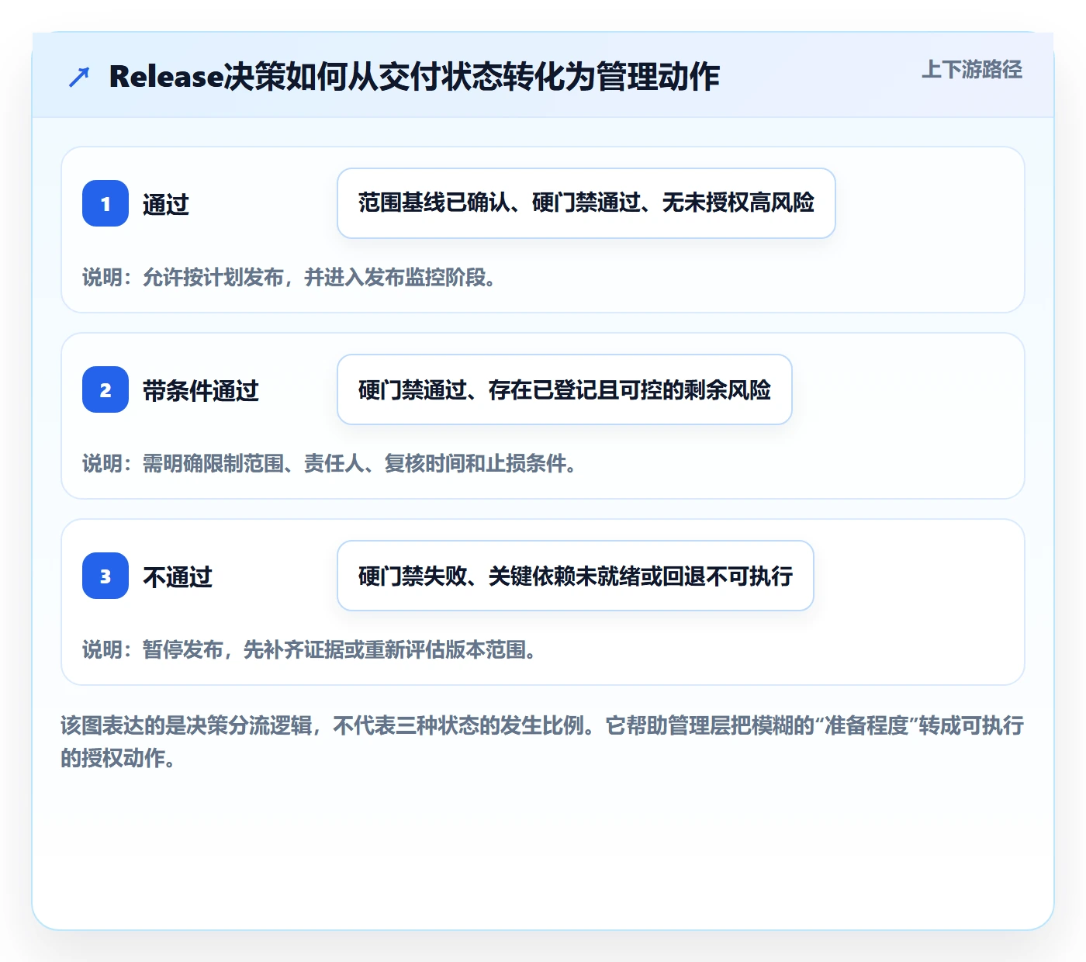Screen dimensions: 1086x962
Task: Click the note 说明：需明确限制范围、责任人、复核时间和止损条件。
Action: pyautogui.click(x=330, y=463)
